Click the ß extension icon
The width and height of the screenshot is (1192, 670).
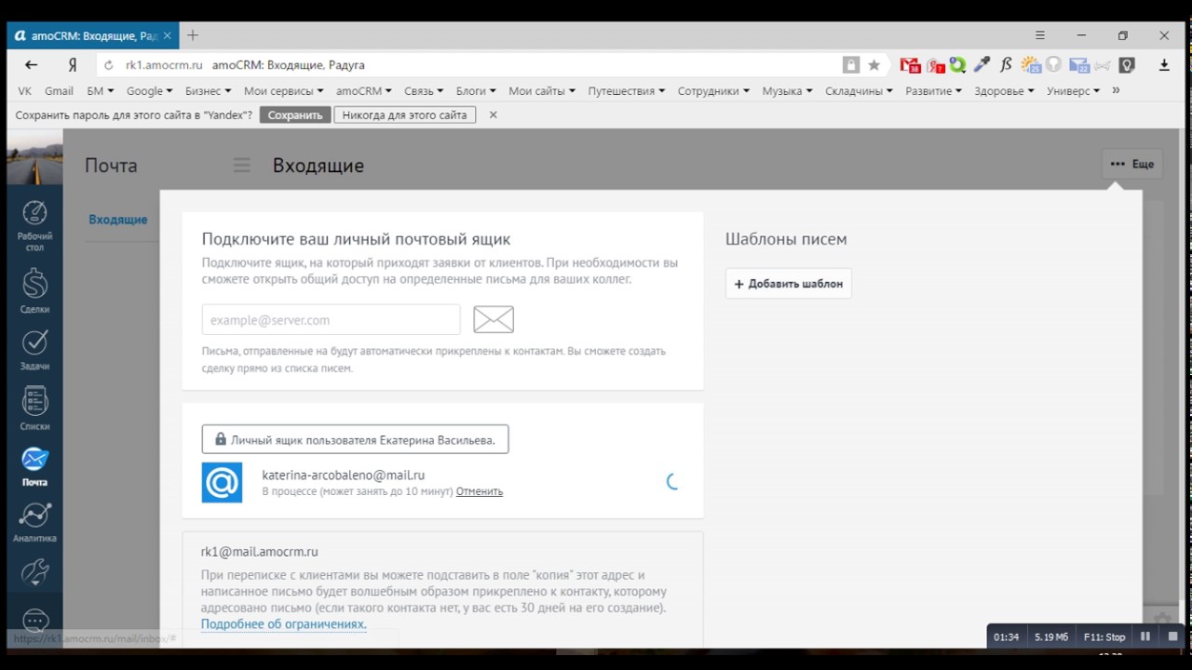(x=1006, y=65)
